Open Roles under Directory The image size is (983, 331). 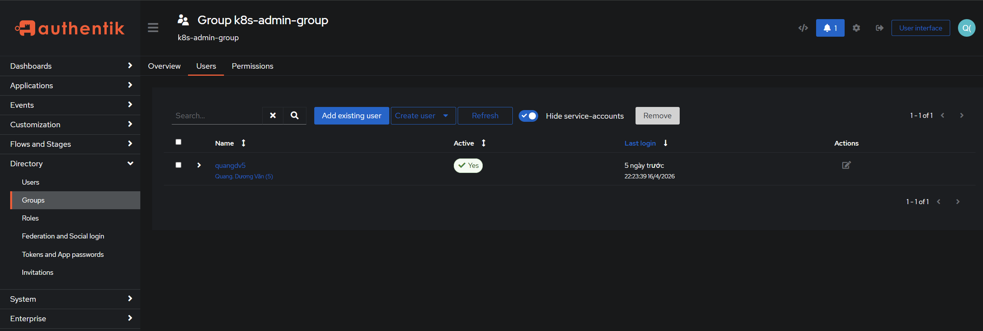75,218
